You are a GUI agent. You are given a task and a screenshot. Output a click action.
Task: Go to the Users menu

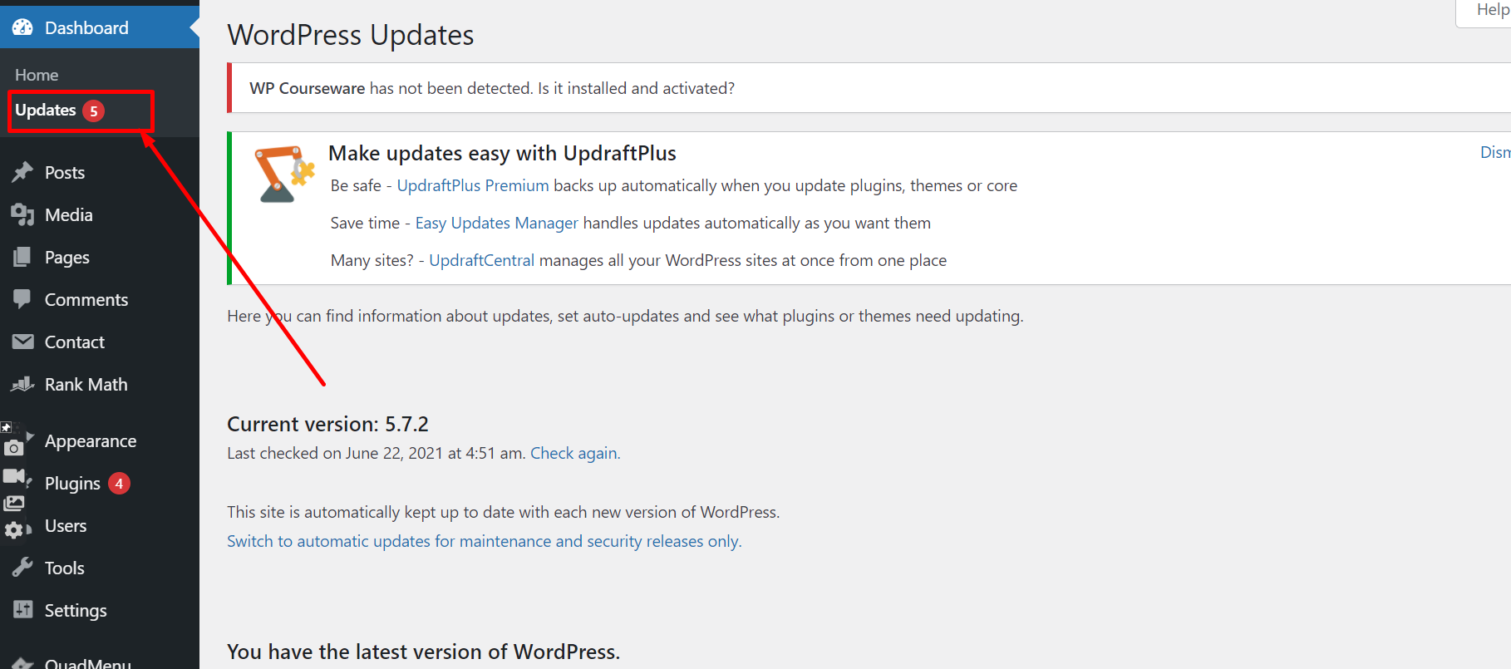click(66, 526)
